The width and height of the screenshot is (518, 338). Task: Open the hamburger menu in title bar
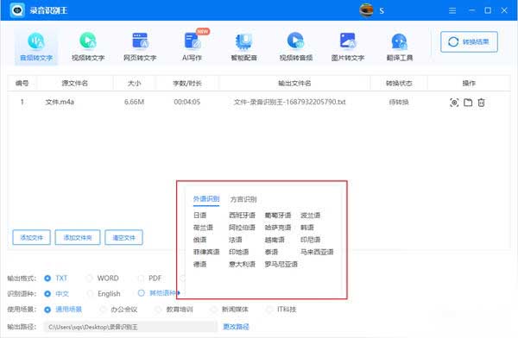point(452,10)
